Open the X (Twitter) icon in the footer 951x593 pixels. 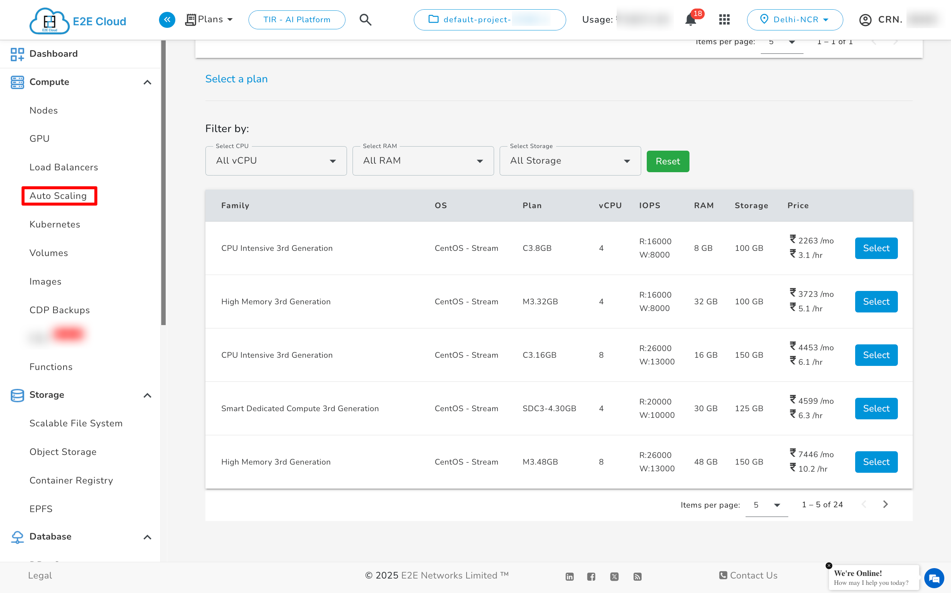point(615,576)
